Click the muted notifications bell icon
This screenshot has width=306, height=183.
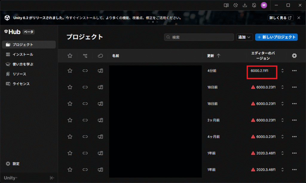(x=254, y=5)
